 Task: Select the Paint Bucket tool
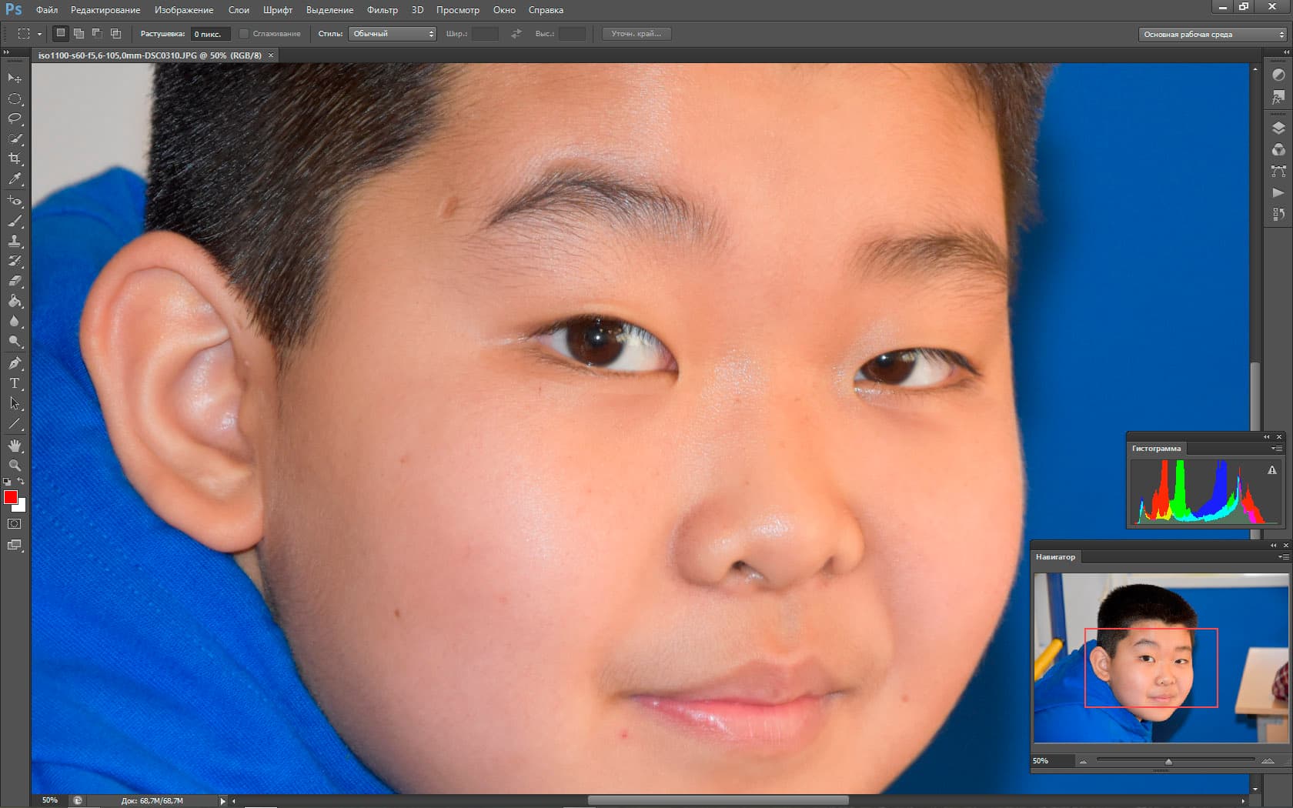point(15,301)
